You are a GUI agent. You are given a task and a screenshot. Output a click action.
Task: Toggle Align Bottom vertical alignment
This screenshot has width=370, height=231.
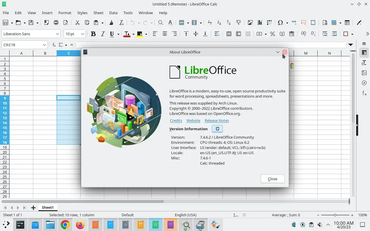click(x=205, y=34)
